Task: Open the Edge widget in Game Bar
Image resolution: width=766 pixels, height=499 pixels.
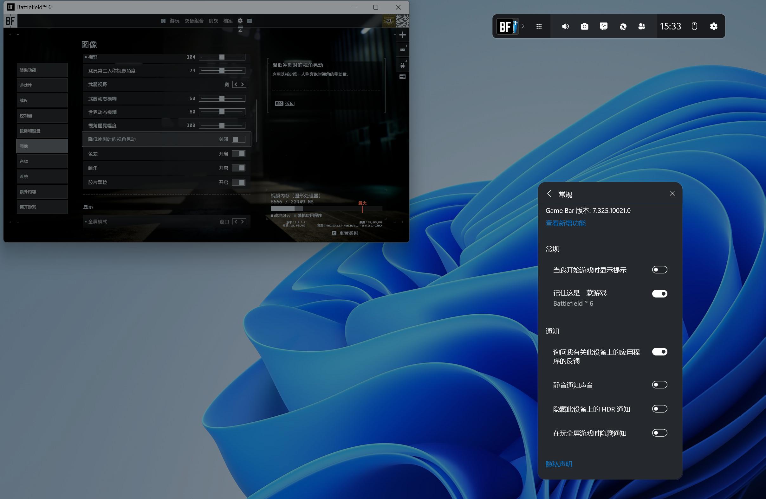Action: (622, 26)
